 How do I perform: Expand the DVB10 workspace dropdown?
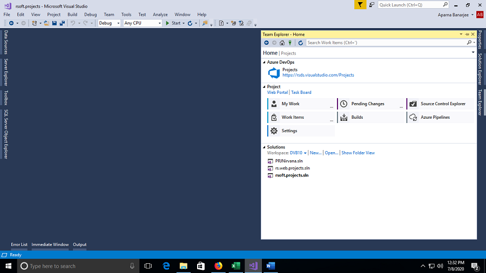[305, 153]
